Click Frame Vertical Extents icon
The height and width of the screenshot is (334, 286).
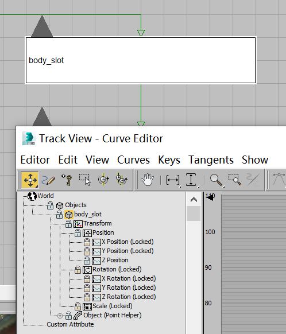click(x=191, y=180)
